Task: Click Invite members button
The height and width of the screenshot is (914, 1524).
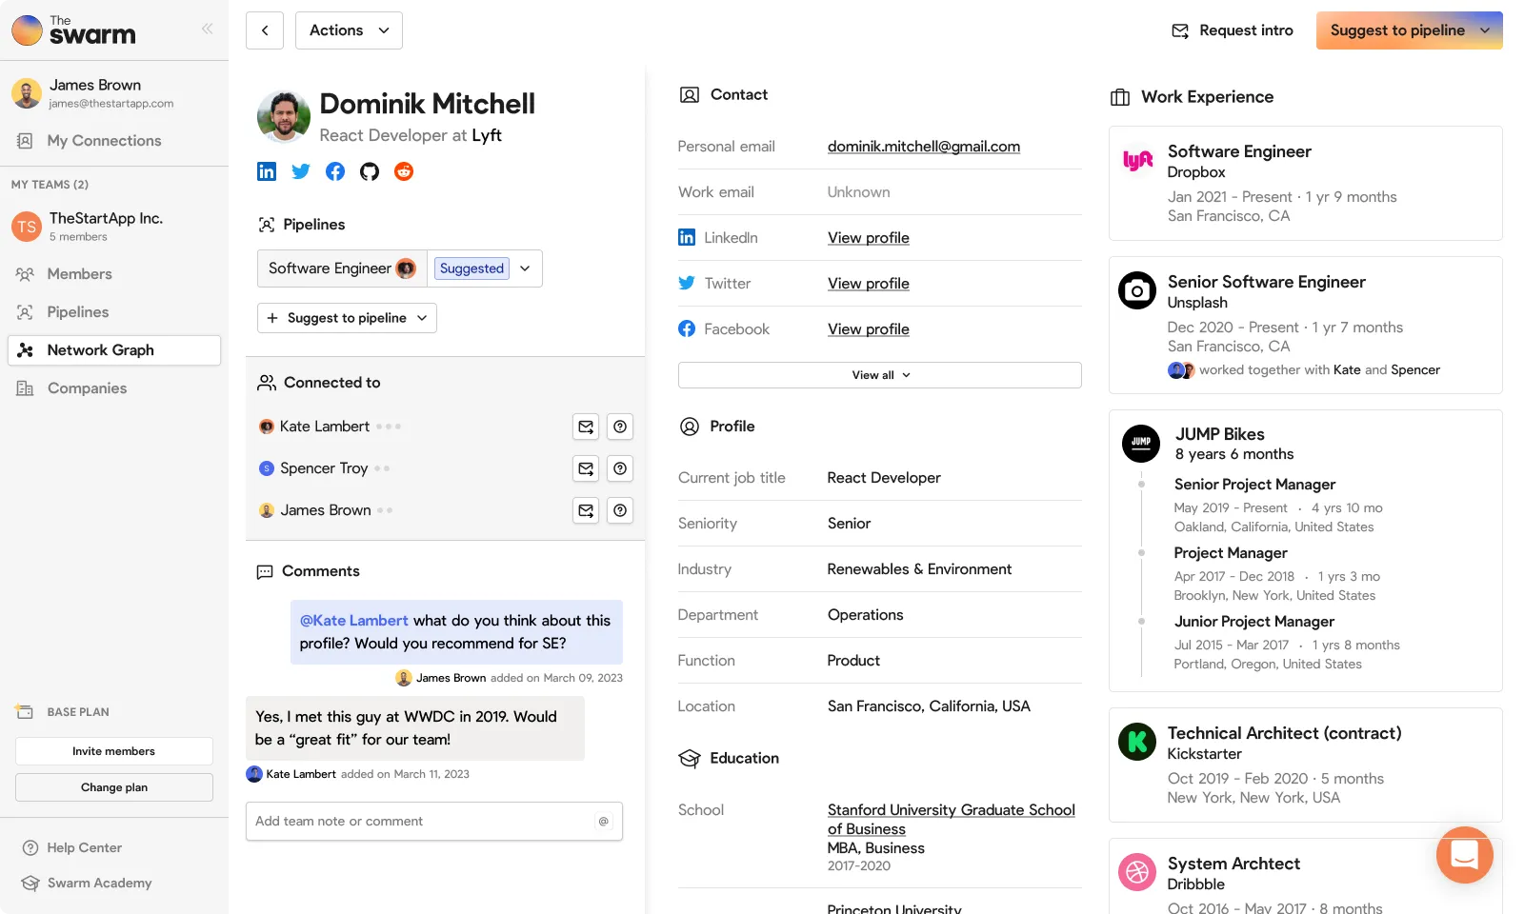Action: tap(114, 751)
